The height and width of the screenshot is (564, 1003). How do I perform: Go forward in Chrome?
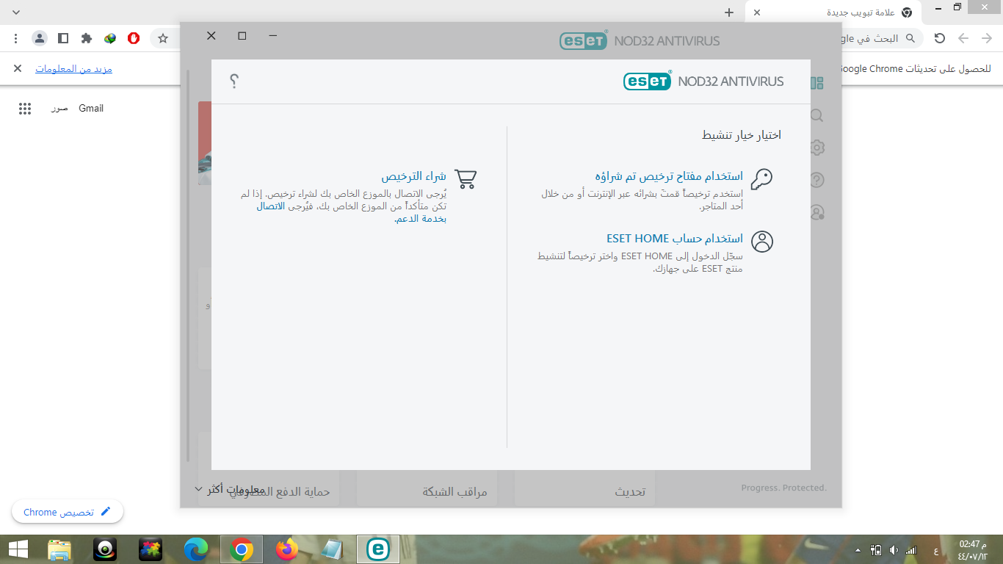(963, 38)
